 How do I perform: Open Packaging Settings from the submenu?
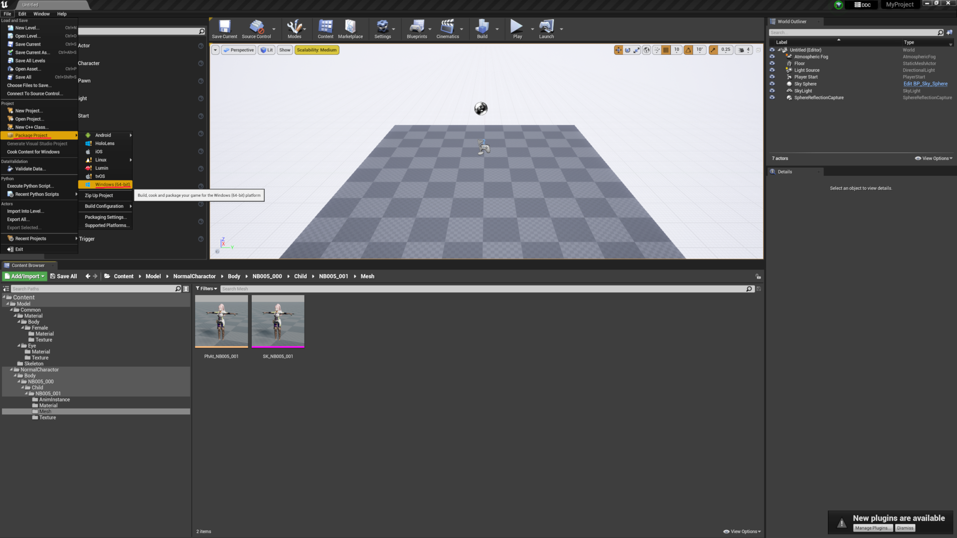pyautogui.click(x=105, y=217)
